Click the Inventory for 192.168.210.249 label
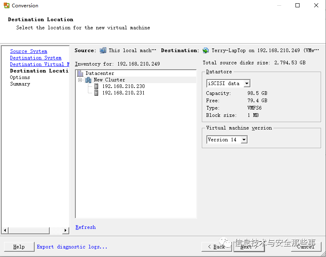The image size is (326, 257). point(117,64)
